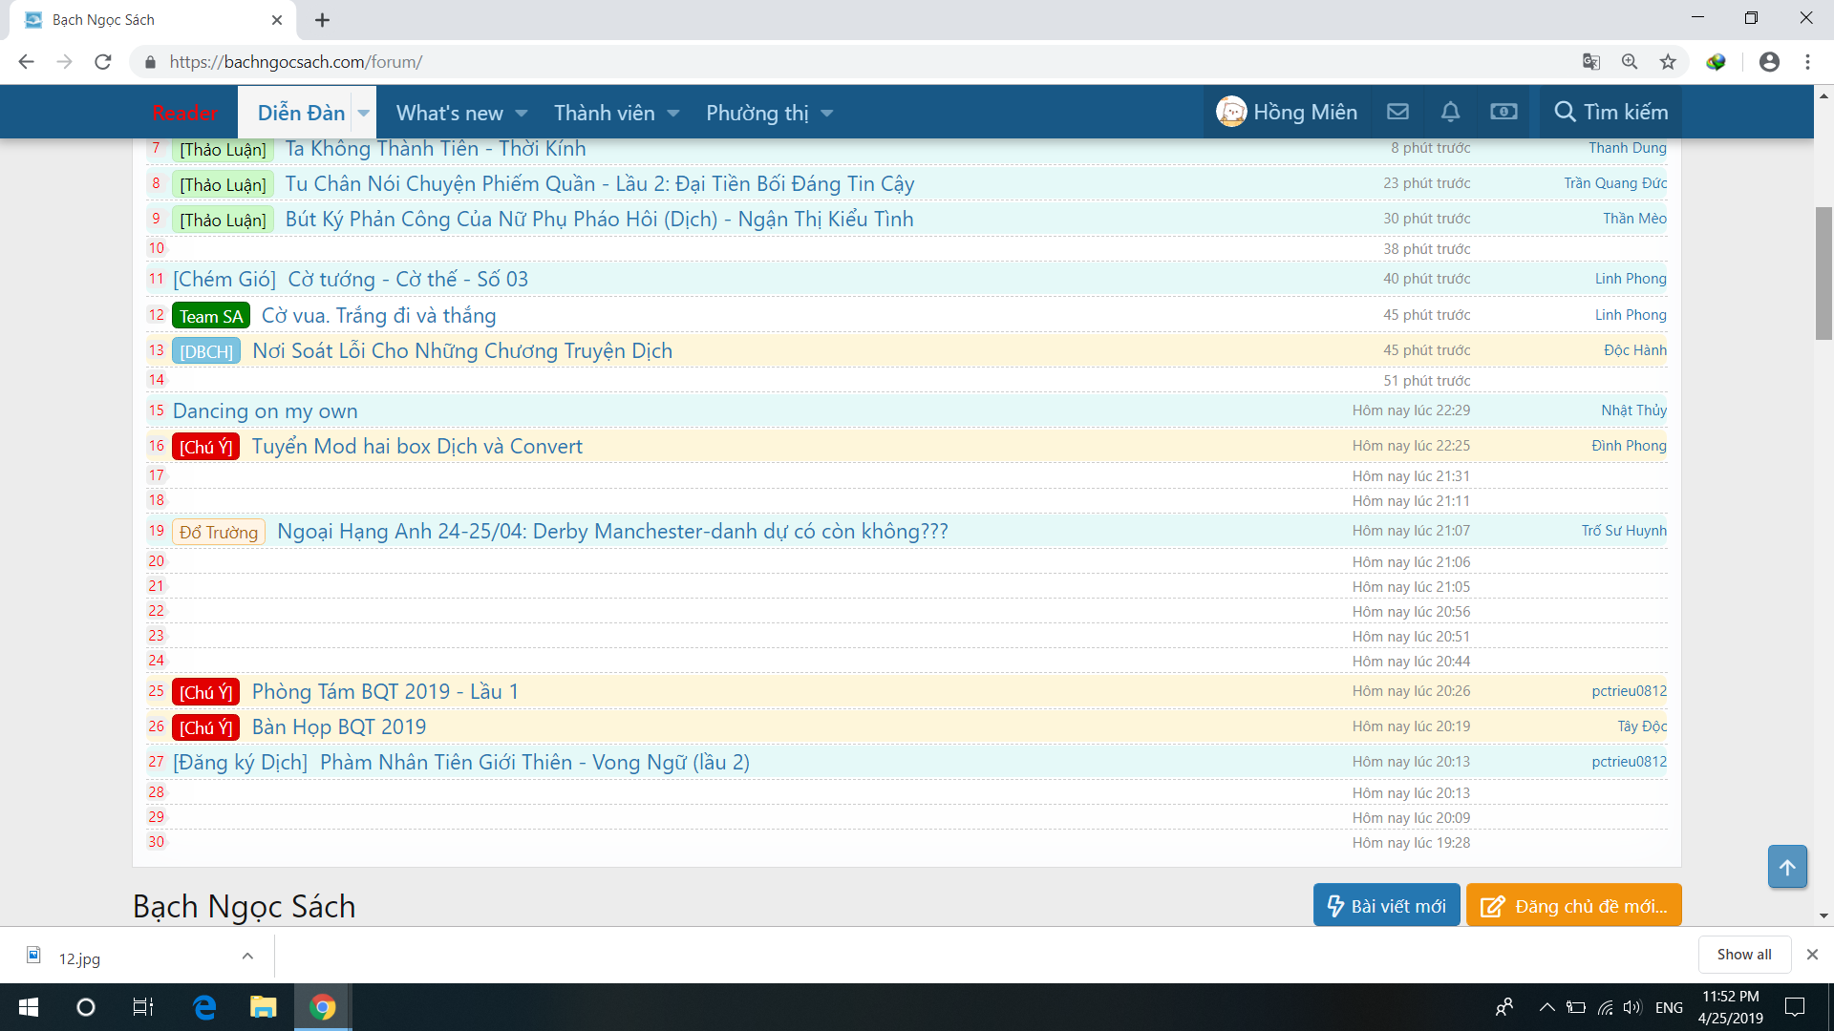Open the Phường thị menu
1834x1031 pixels.
pyautogui.click(x=757, y=113)
